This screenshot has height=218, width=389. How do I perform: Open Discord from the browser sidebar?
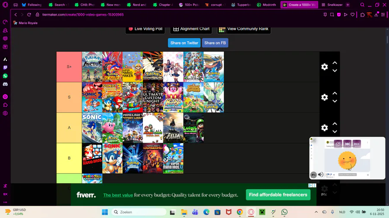[x=5, y=84]
